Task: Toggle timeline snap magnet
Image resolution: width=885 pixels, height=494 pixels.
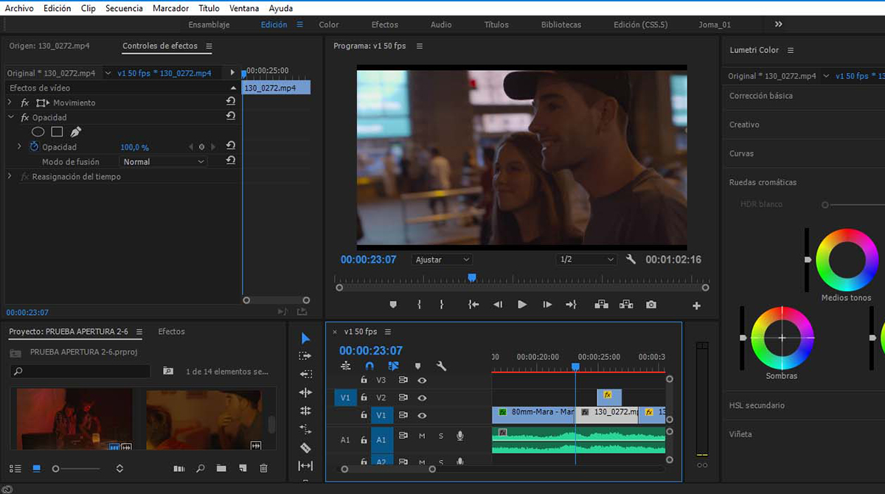Action: (369, 366)
